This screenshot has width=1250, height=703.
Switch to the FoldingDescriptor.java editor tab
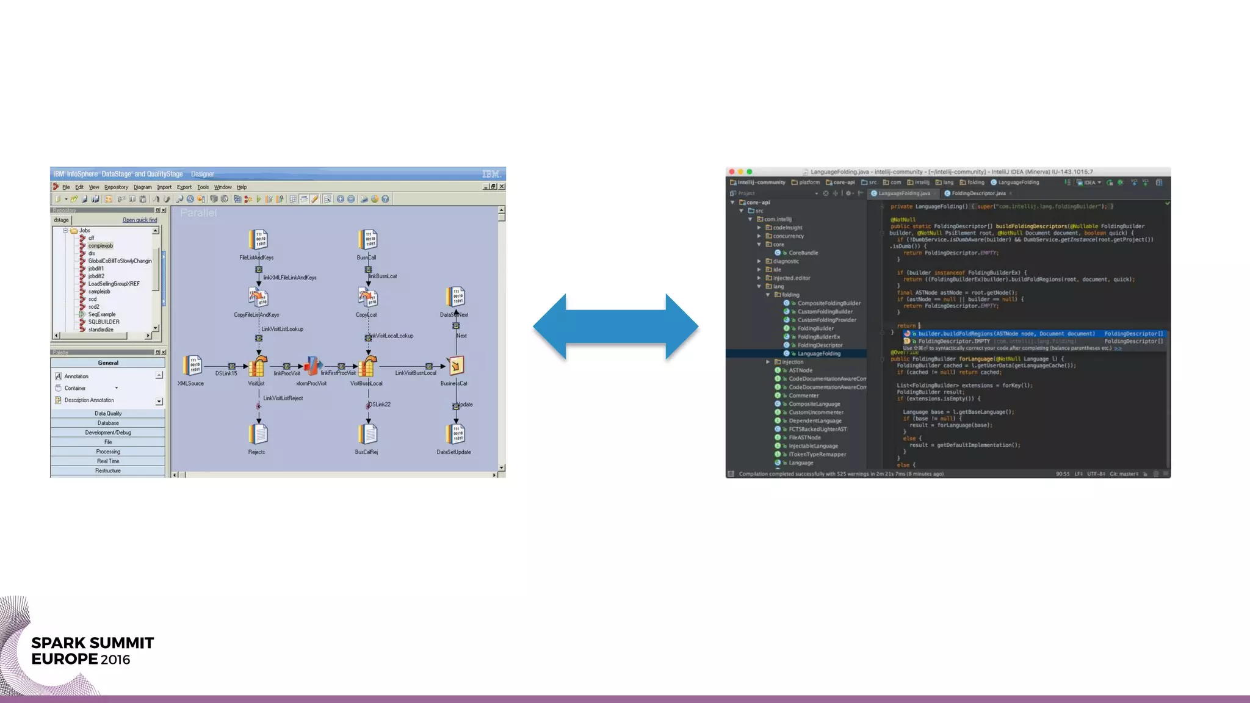coord(978,193)
